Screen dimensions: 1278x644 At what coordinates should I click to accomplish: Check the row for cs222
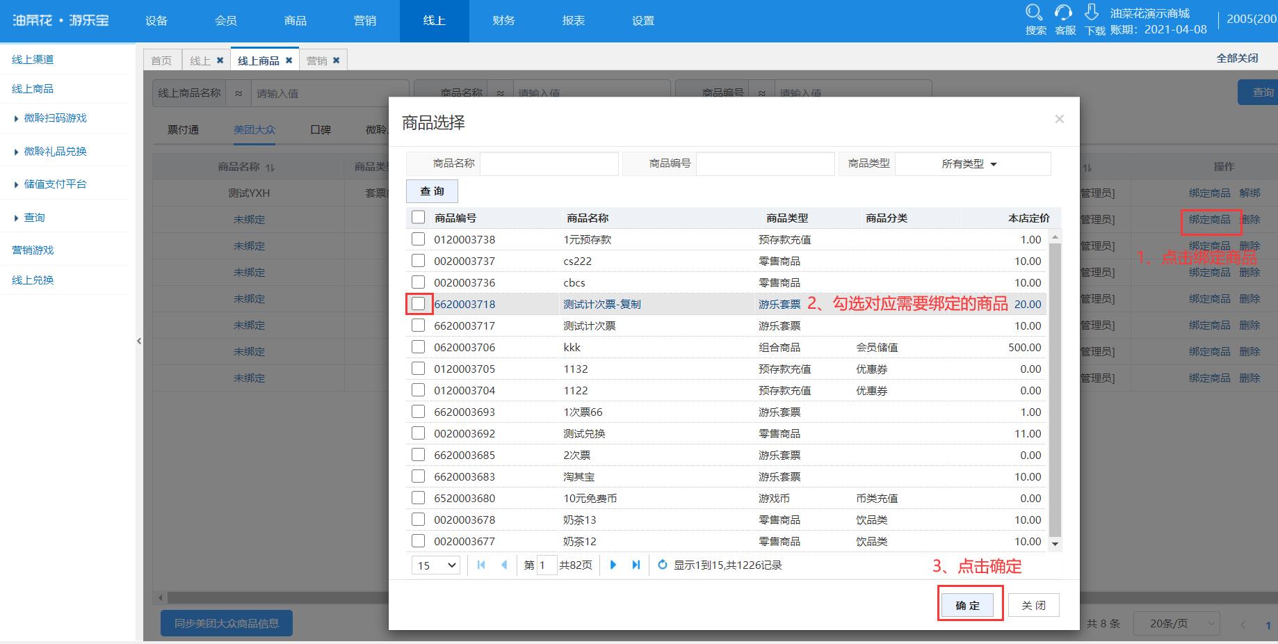(x=418, y=260)
